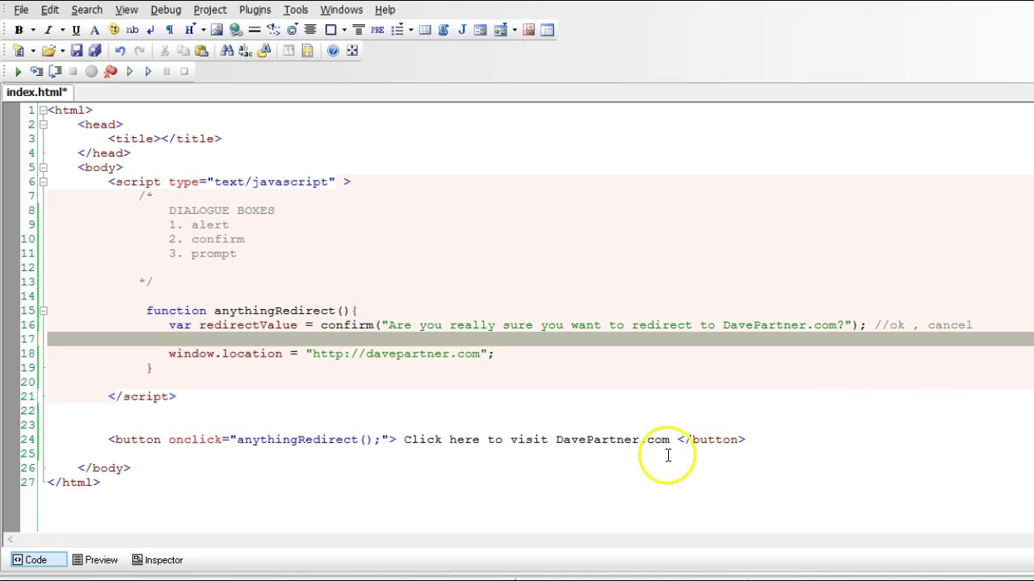Clear breakpoints red icon

click(111, 71)
